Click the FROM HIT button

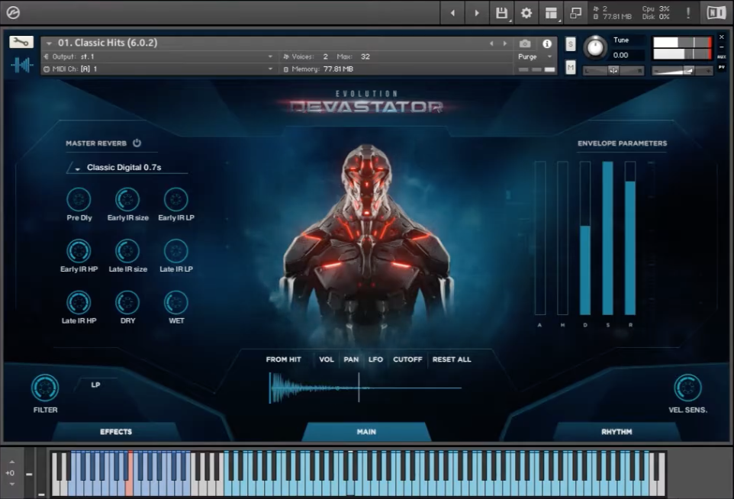point(283,359)
